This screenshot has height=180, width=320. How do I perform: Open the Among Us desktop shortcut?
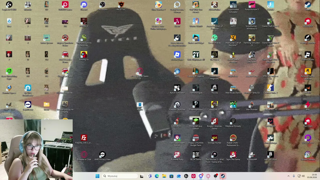coord(84,56)
